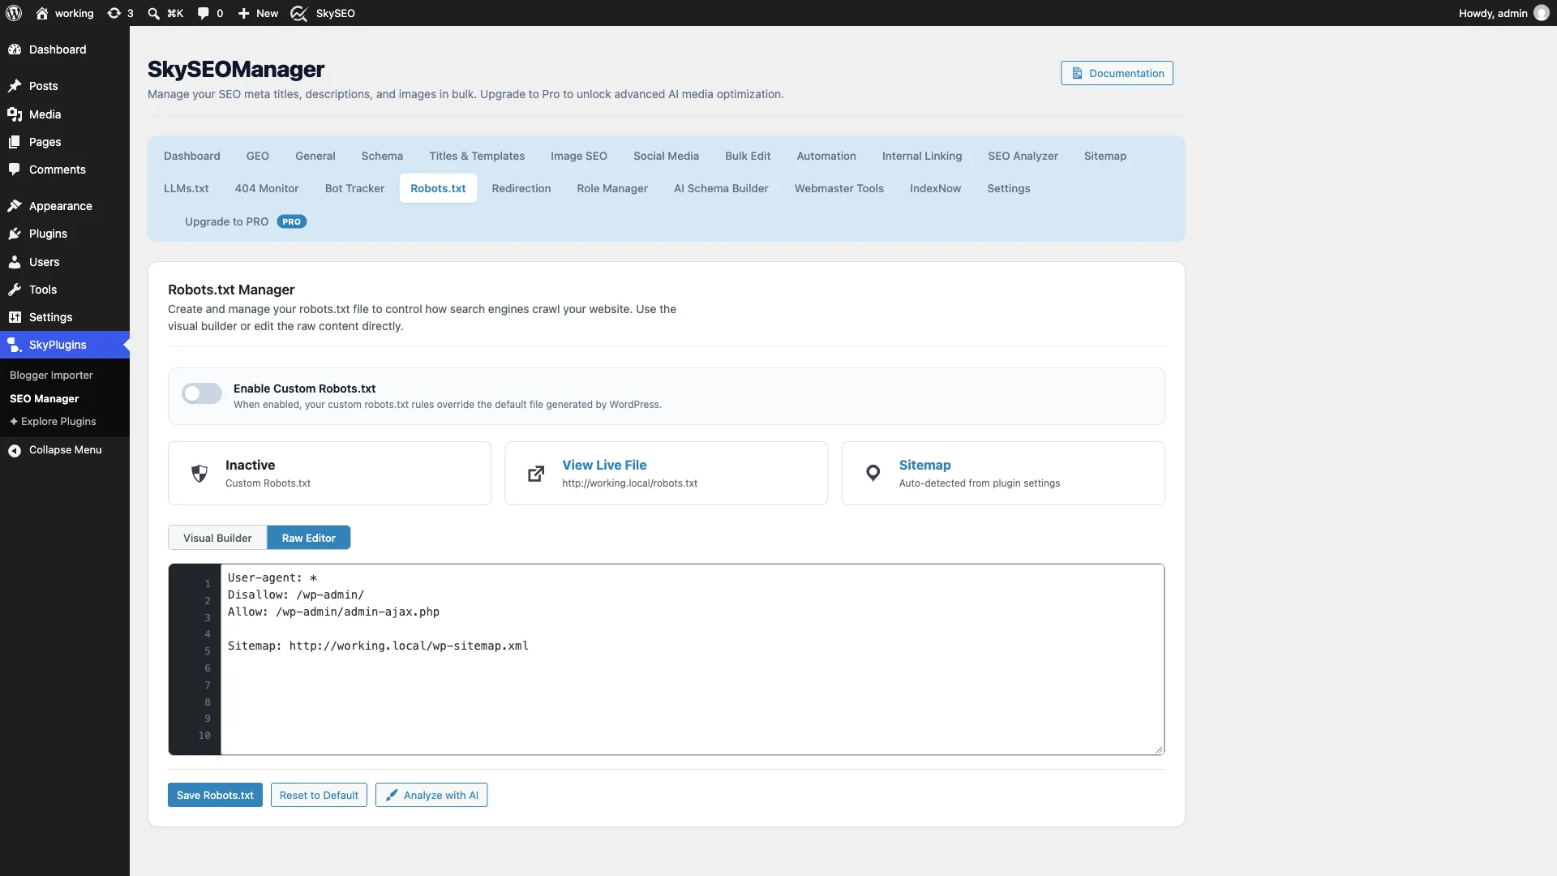The image size is (1557, 876).
Task: Click the Dashboard gauge icon in sidebar
Action: [15, 49]
